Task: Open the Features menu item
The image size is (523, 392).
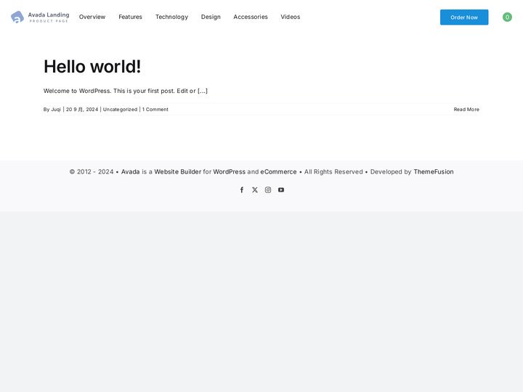Action: click(131, 17)
